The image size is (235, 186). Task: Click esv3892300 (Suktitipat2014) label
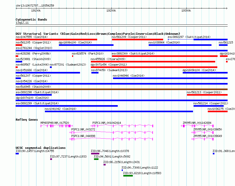(x=133, y=53)
